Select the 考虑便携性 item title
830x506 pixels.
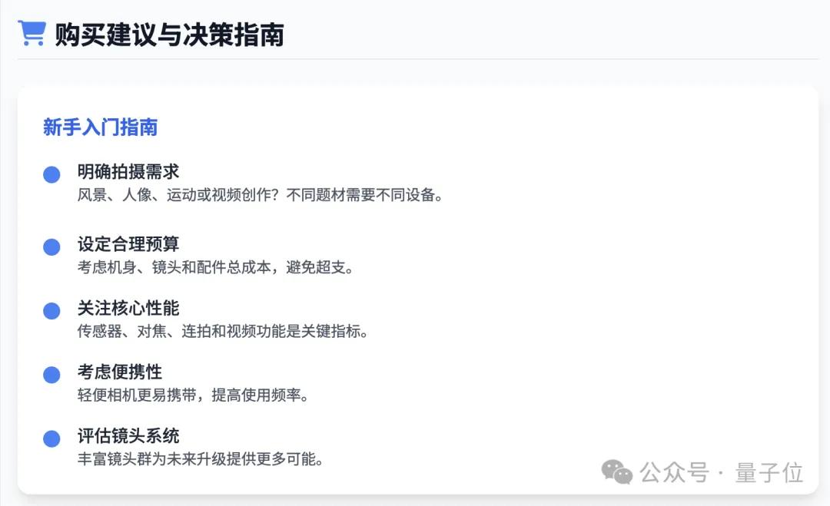[x=120, y=372]
